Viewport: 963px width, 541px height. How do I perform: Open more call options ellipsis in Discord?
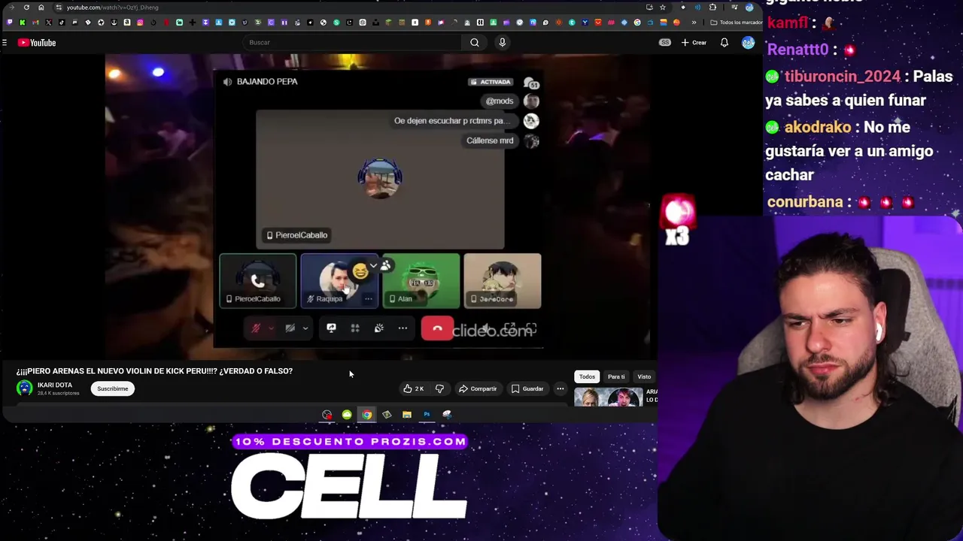pos(403,328)
